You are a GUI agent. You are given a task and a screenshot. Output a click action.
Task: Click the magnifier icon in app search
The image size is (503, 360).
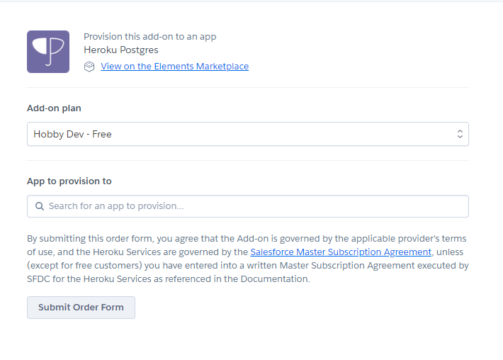point(40,206)
